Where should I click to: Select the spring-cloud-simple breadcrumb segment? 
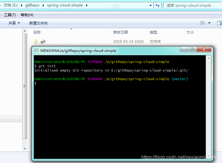(65, 5)
